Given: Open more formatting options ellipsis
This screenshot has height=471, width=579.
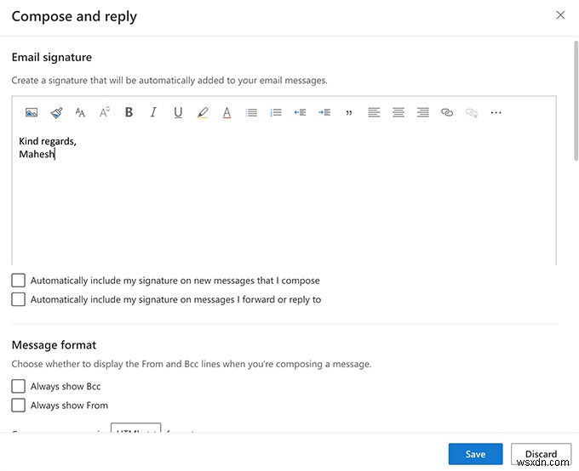Looking at the screenshot, I should (496, 112).
